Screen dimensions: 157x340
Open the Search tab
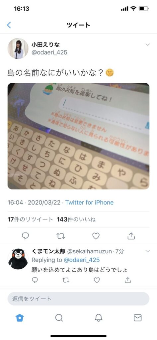[x=59, y=318]
